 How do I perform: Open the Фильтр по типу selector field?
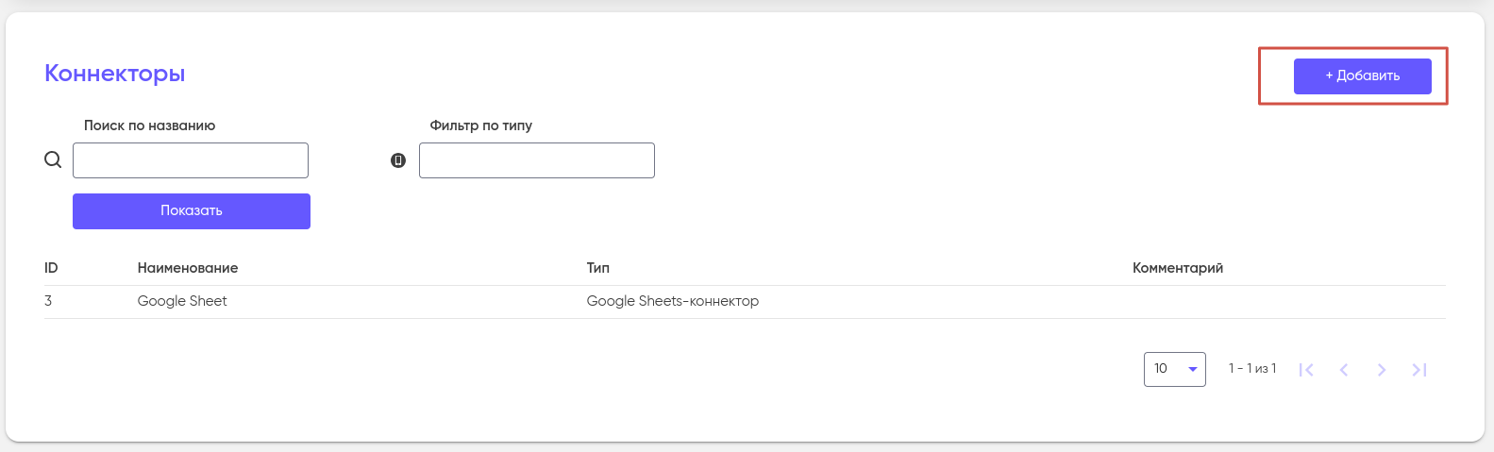pyautogui.click(x=536, y=160)
